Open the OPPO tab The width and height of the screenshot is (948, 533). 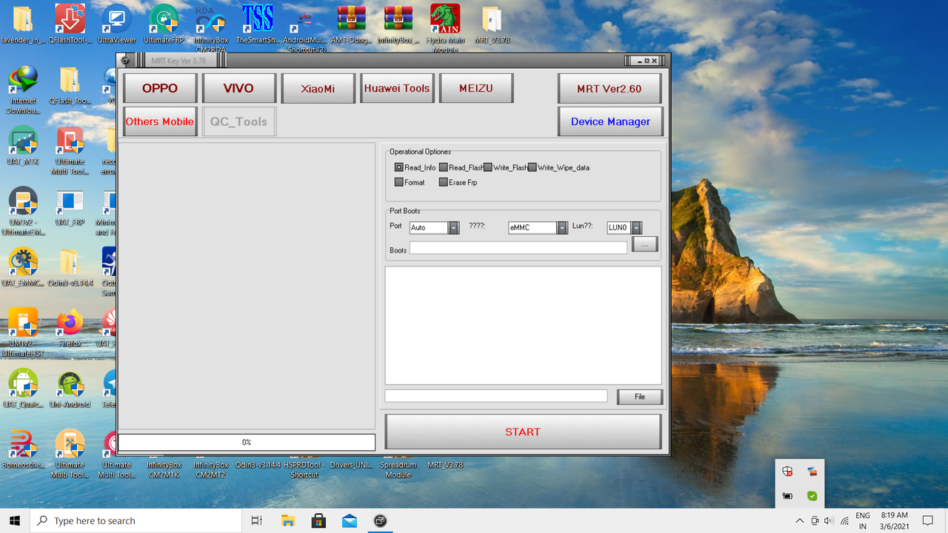(x=160, y=88)
